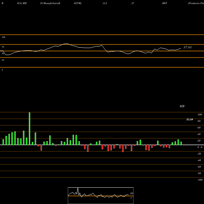This screenshot has width=204, height=204.
Task: Click the MR axis label -100
Action: 200,180
